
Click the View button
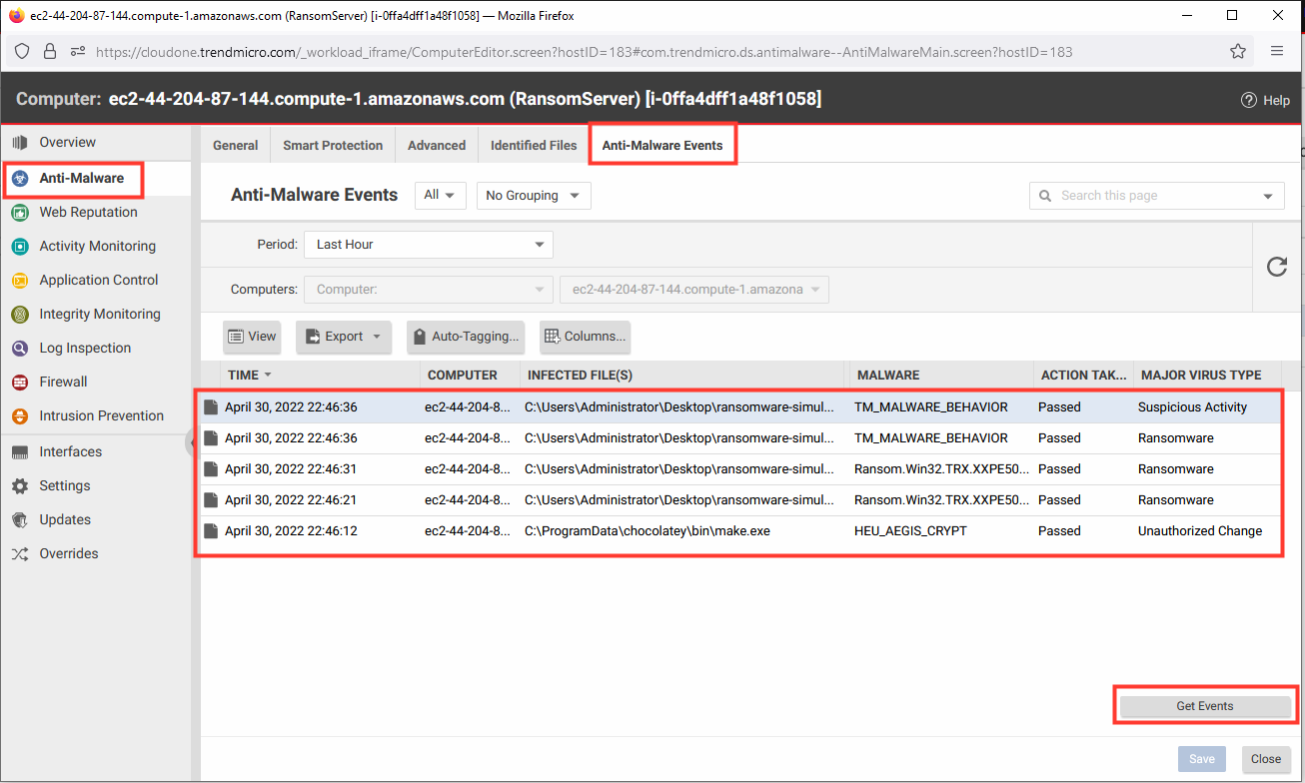click(x=252, y=337)
